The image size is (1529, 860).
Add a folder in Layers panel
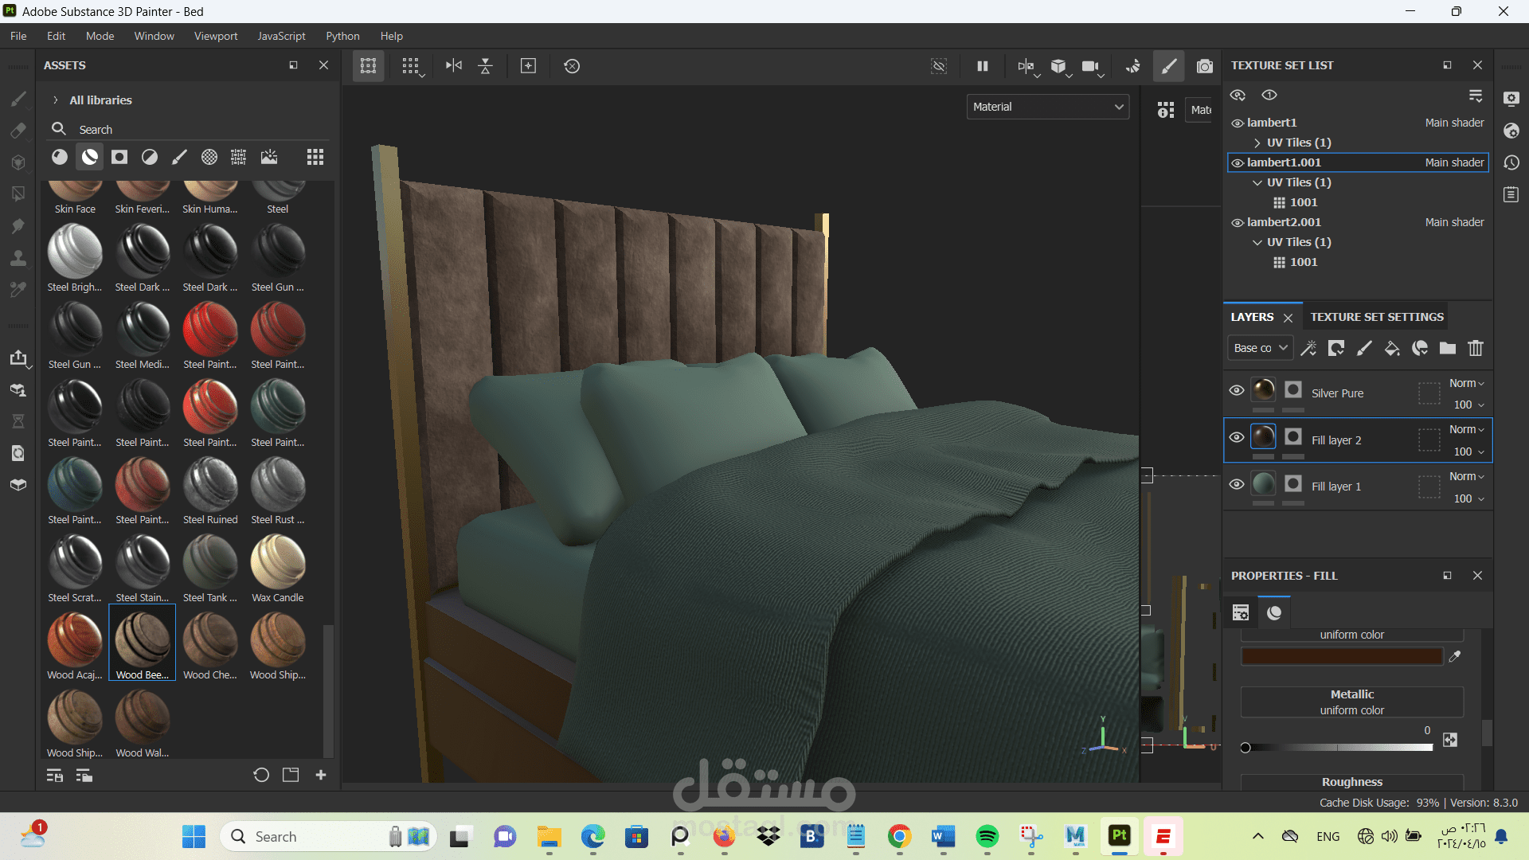[1448, 348]
